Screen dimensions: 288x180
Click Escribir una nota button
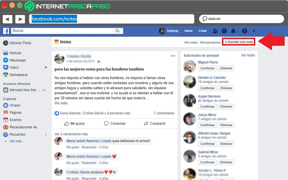pos(239,42)
